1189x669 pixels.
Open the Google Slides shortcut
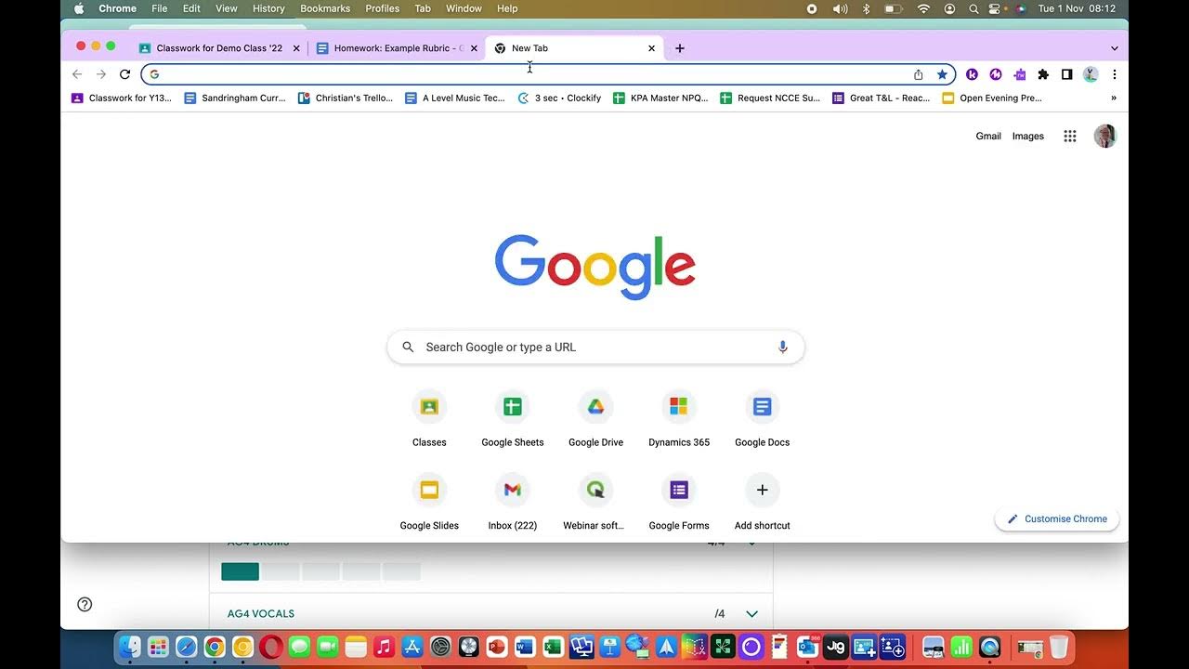pyautogui.click(x=429, y=502)
